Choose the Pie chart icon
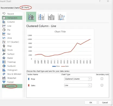113x106 pixels. tap(4, 30)
